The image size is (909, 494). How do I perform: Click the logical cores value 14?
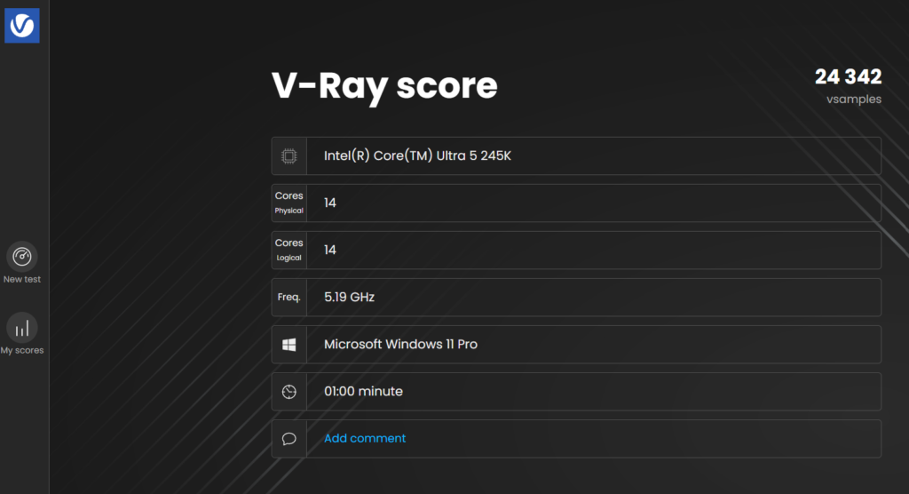click(330, 250)
